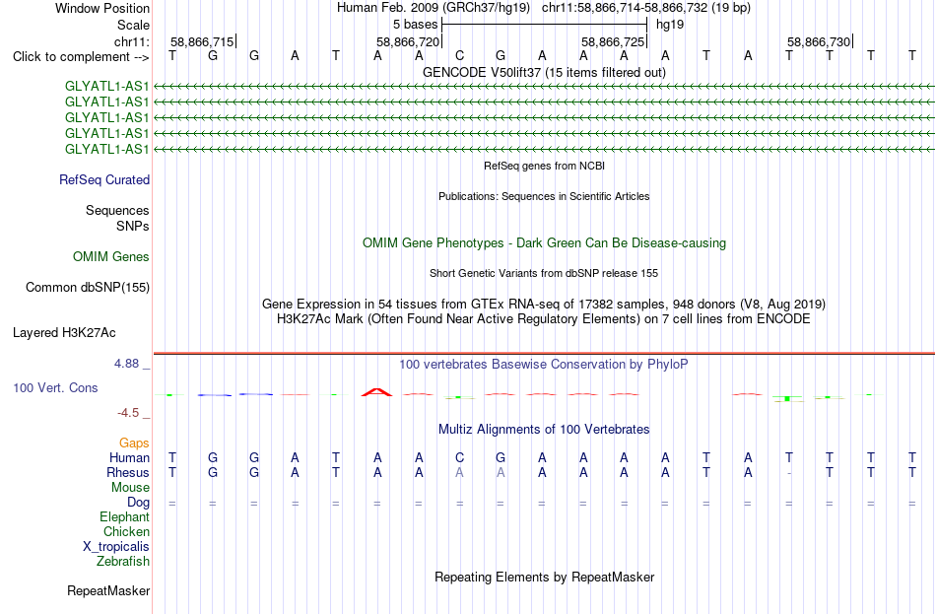Click the last GLYATL1-AS1 transcript label

pos(106,149)
